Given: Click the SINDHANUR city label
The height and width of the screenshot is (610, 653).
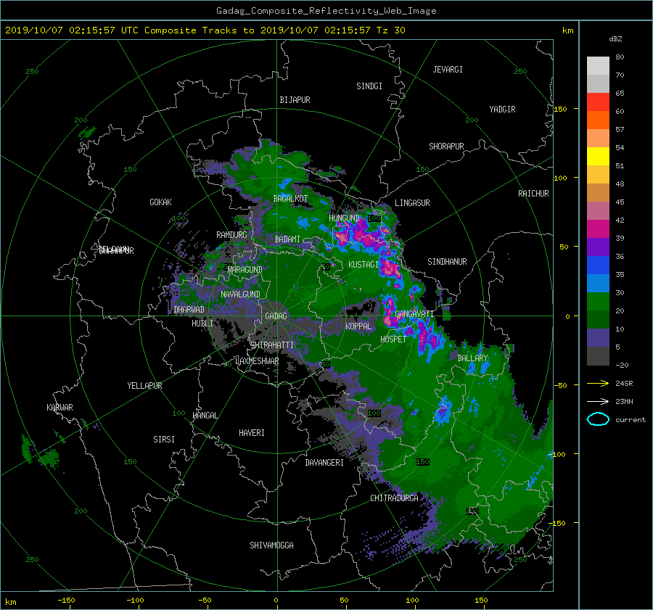Looking at the screenshot, I should (447, 262).
